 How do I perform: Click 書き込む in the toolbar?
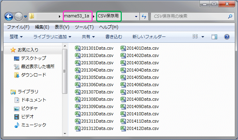tap(114, 36)
